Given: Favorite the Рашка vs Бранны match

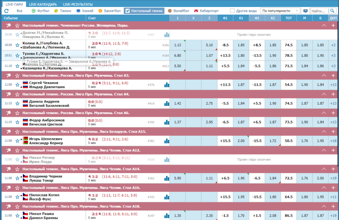Looking at the screenshot, I should tap(18, 216).
